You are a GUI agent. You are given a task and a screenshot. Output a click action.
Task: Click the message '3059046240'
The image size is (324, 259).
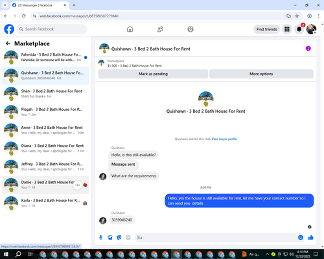coord(122,220)
